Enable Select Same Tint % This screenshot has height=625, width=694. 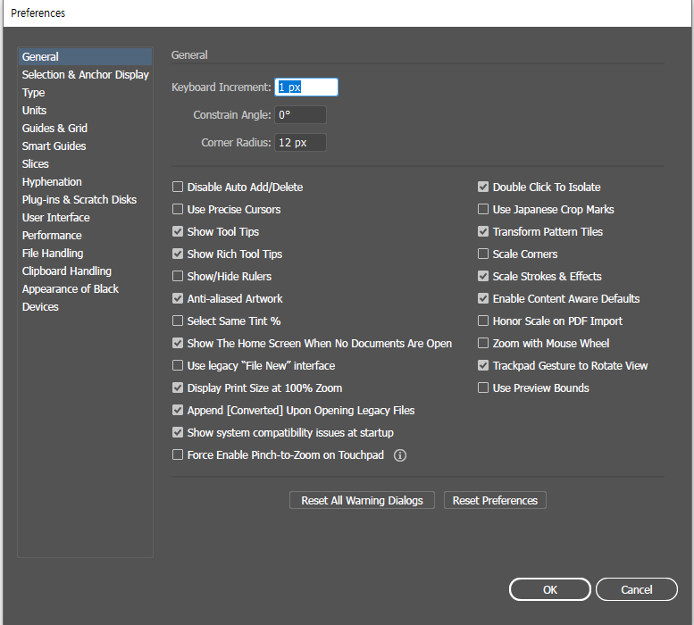coord(178,321)
